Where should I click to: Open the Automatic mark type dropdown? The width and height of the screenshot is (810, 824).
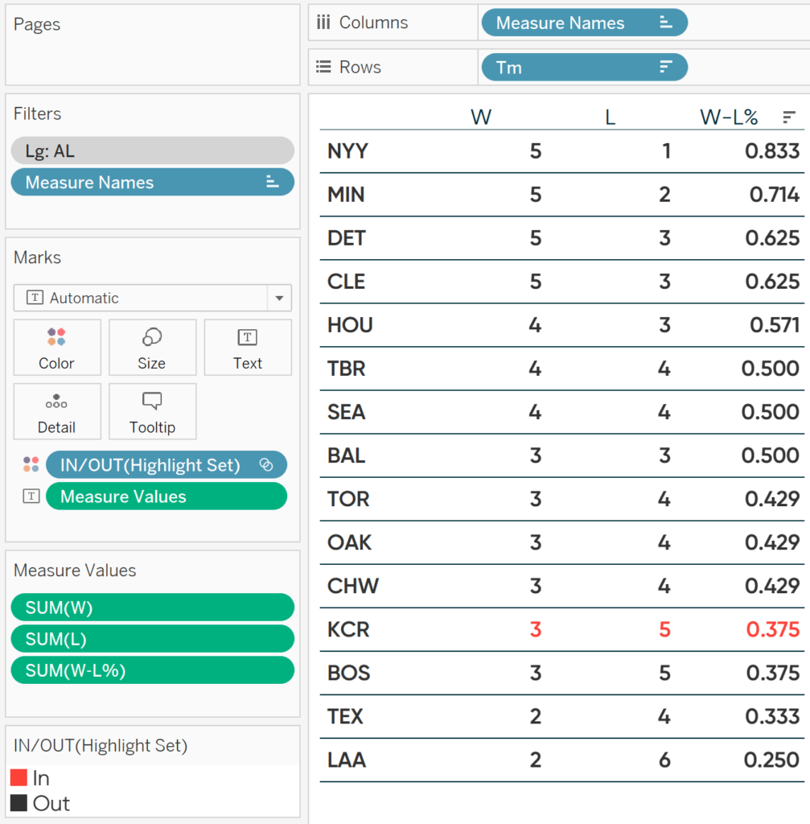152,298
